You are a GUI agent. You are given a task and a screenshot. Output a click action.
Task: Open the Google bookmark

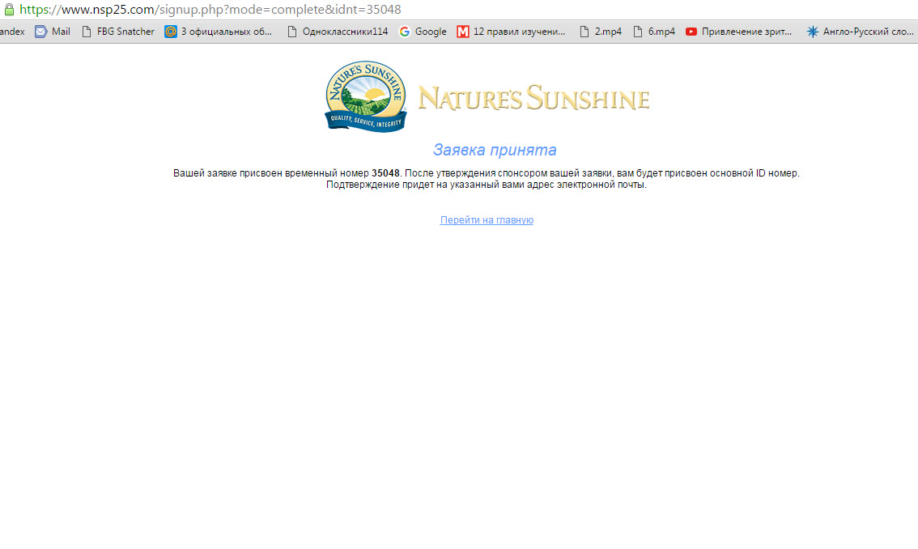coord(423,32)
